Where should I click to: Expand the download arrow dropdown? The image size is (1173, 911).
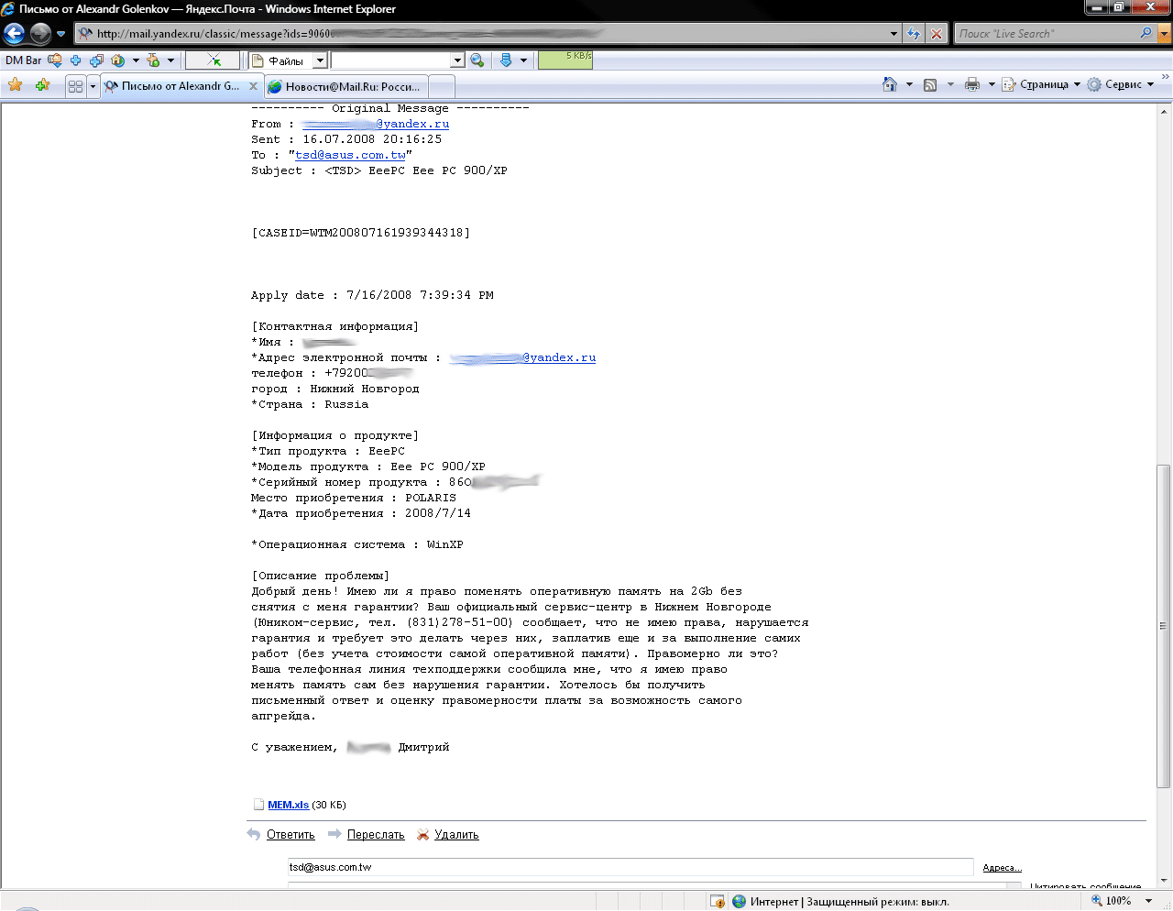523,60
